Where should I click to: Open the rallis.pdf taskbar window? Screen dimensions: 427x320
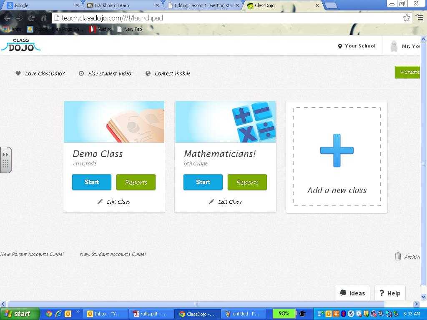click(150, 314)
